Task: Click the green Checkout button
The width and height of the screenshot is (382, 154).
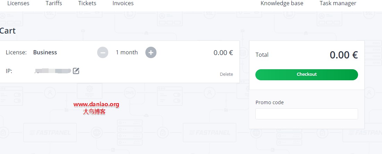Action: (x=306, y=74)
